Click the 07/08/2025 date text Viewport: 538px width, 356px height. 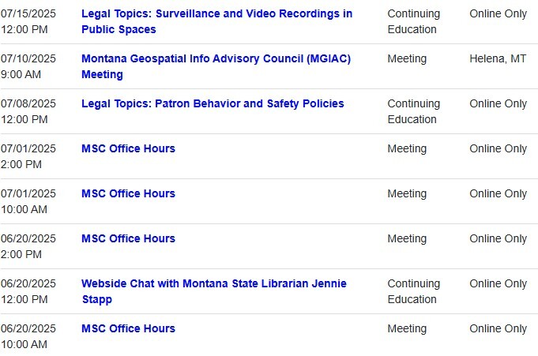coord(28,104)
